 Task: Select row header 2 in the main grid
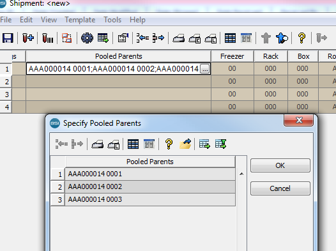(6, 82)
